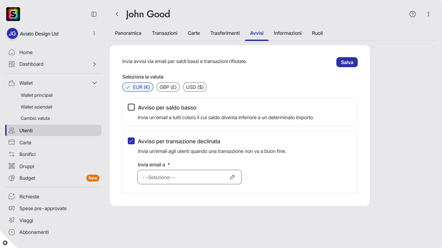Viewport: 442px width, 248px height.
Task: Click the JG avatar badge
Action: 12,33
